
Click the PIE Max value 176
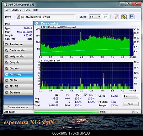click(56, 102)
